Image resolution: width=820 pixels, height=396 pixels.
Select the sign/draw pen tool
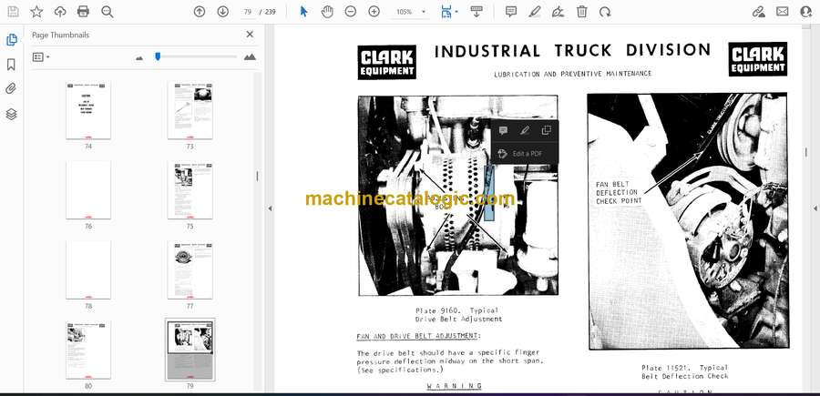pyautogui.click(x=558, y=12)
